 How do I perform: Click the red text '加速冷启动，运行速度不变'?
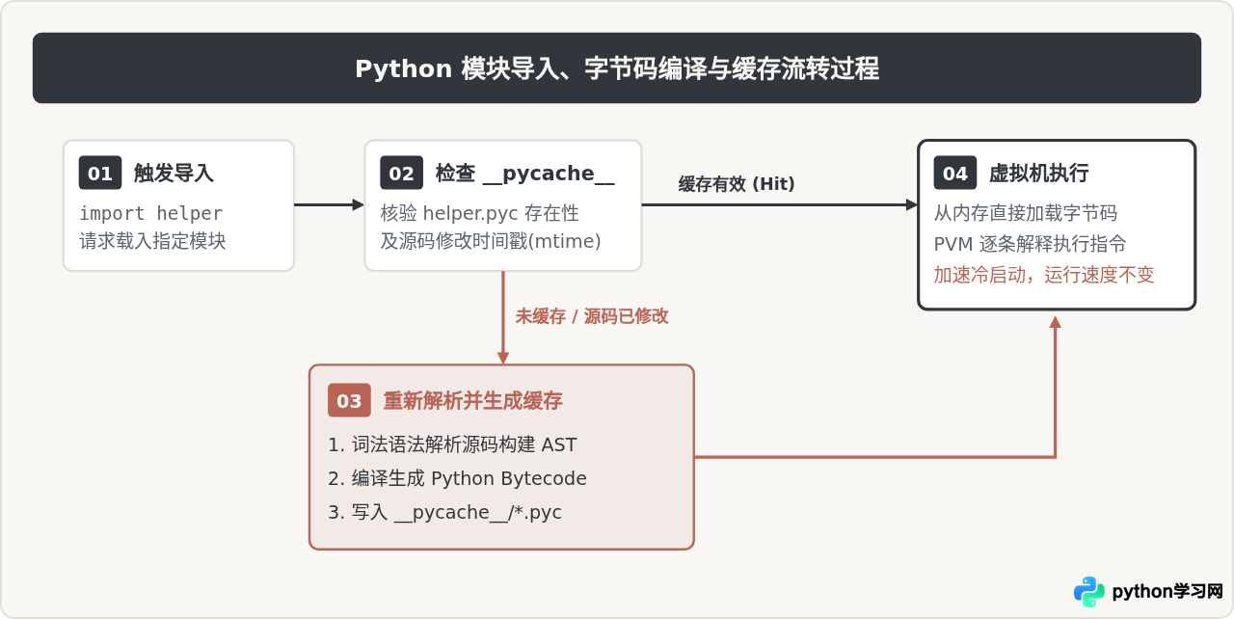1043,275
